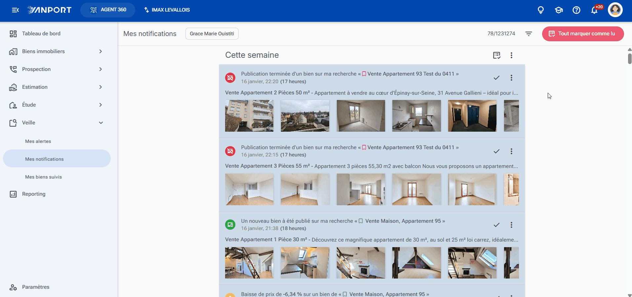Viewport: 632px width, 297px height.
Task: Click the Reporting chart icon
Action: (13, 194)
